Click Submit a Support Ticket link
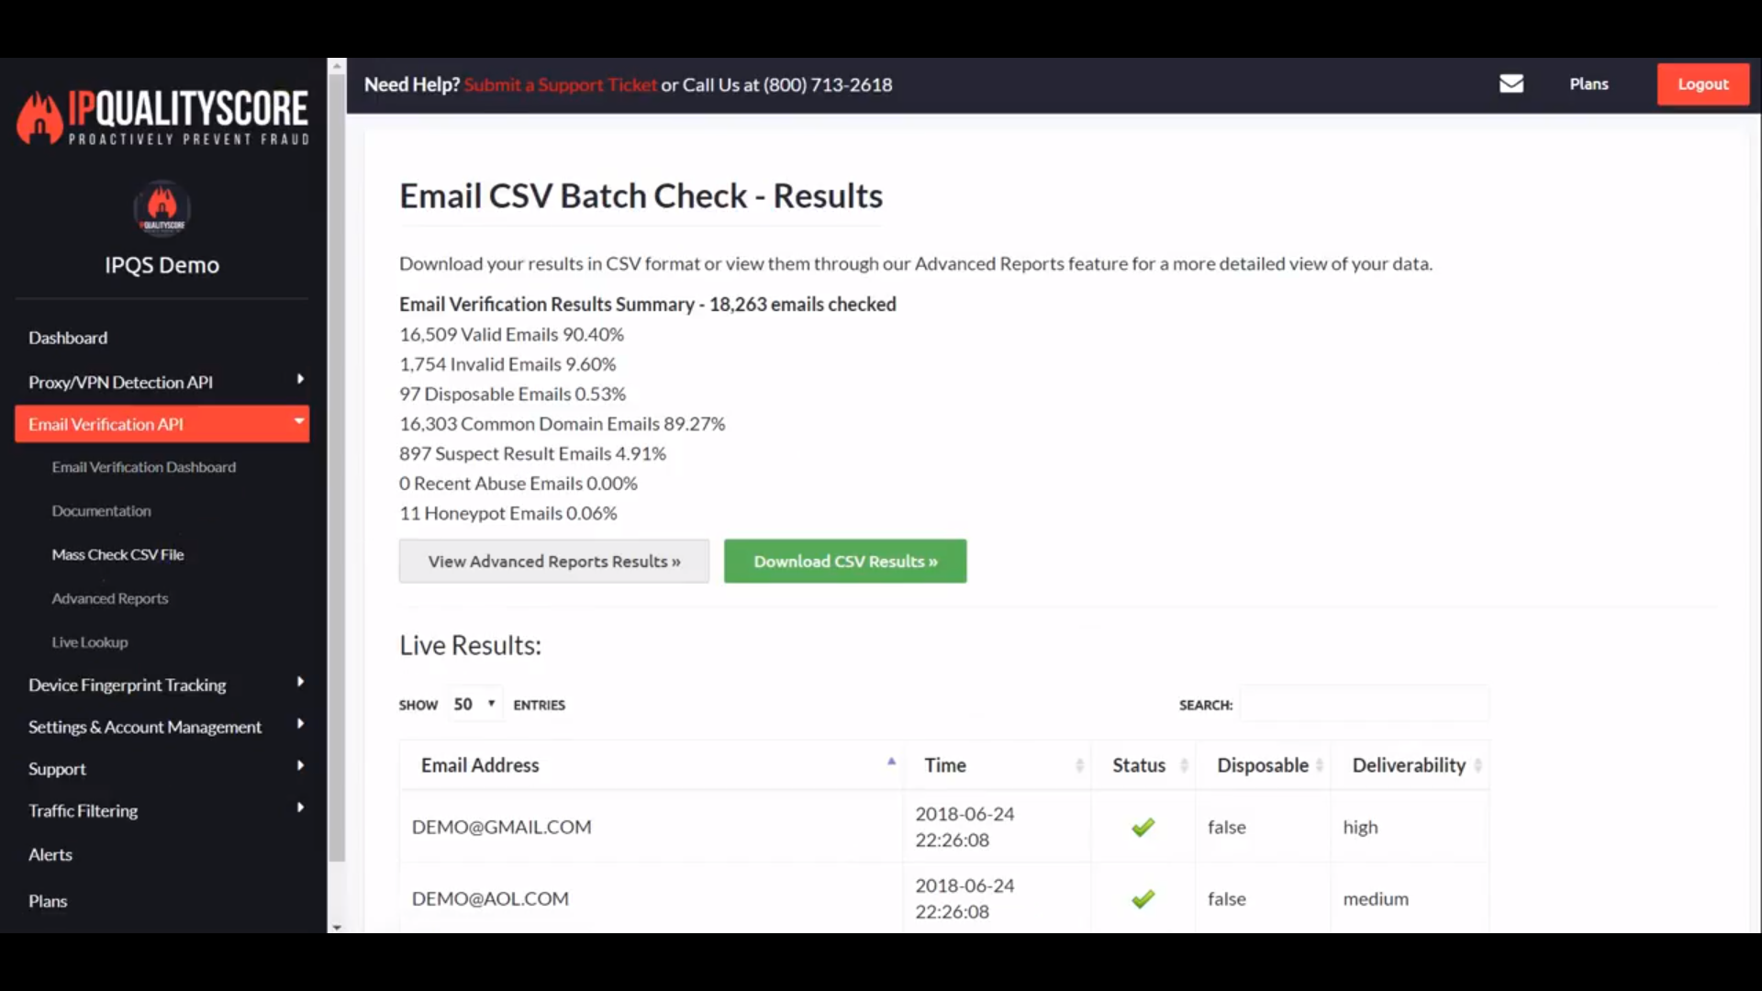Image resolution: width=1762 pixels, height=991 pixels. tap(560, 84)
